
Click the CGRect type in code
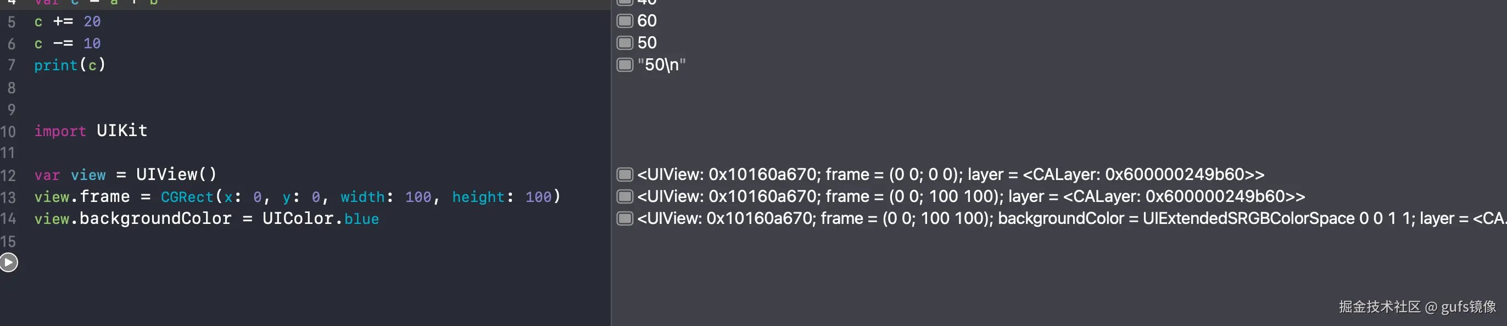coord(187,197)
